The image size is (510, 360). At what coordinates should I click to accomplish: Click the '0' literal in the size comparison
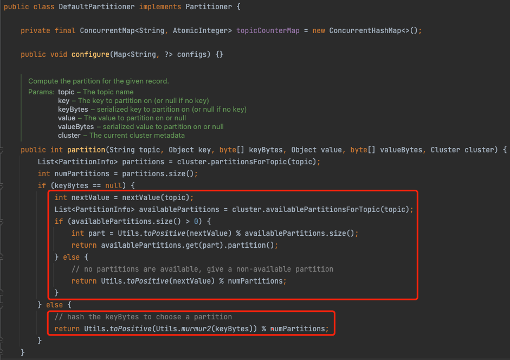pyautogui.click(x=196, y=222)
